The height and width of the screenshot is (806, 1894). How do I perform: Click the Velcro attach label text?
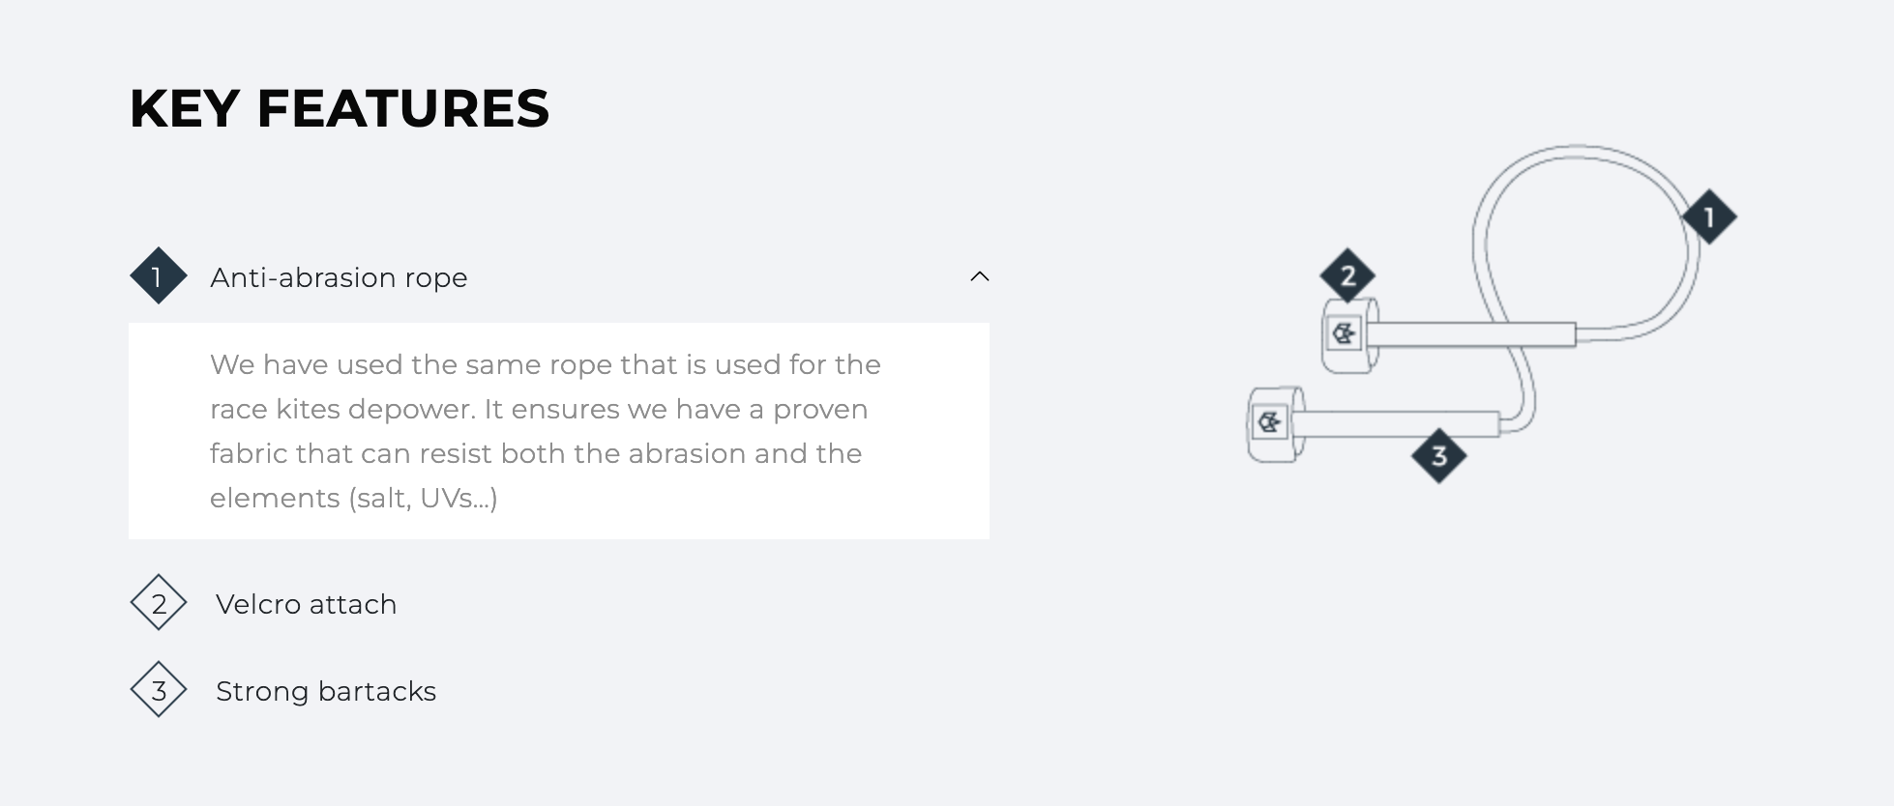[x=306, y=604]
